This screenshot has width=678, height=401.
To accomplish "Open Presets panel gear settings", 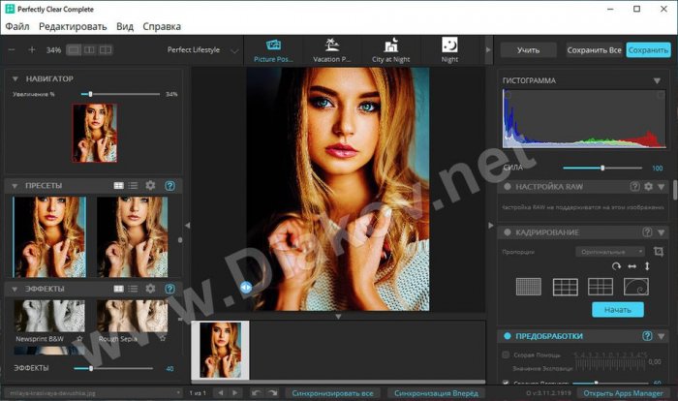I will [x=150, y=185].
